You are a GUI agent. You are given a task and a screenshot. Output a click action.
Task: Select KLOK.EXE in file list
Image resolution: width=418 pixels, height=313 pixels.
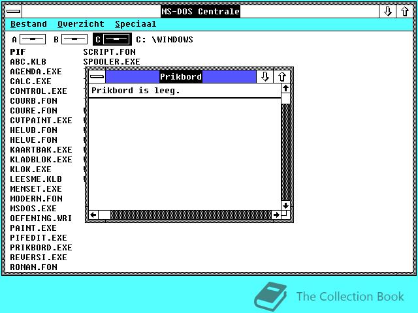point(31,170)
